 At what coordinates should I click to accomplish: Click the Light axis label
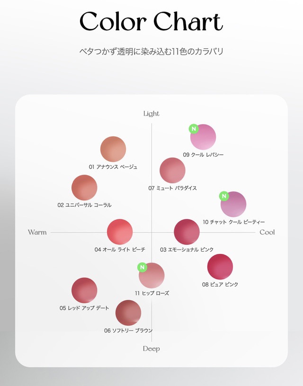pyautogui.click(x=151, y=114)
